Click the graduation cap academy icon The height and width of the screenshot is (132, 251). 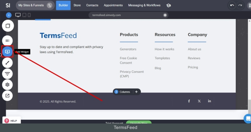coord(168,6)
